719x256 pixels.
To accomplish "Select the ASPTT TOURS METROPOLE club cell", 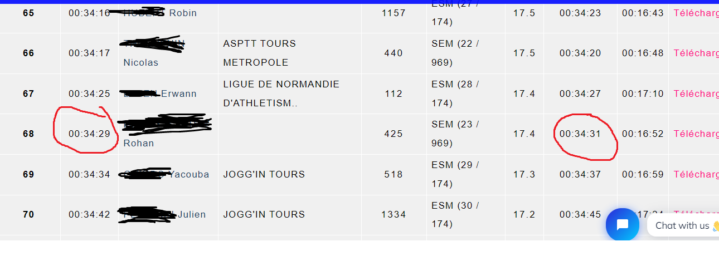I will tap(260, 53).
